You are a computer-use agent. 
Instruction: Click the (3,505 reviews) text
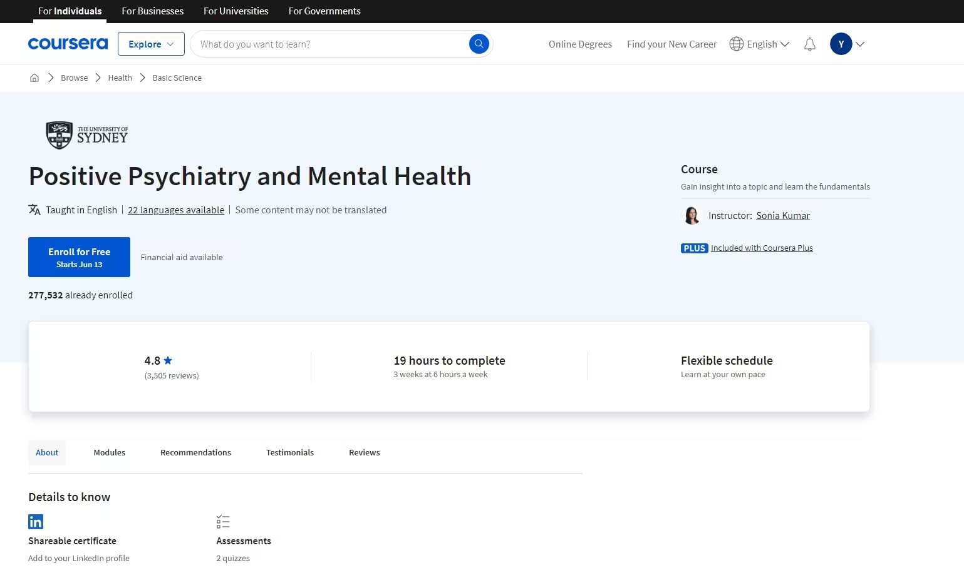coord(172,375)
